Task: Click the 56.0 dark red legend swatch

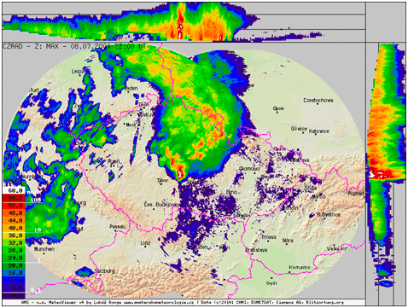Action: [x=14, y=198]
